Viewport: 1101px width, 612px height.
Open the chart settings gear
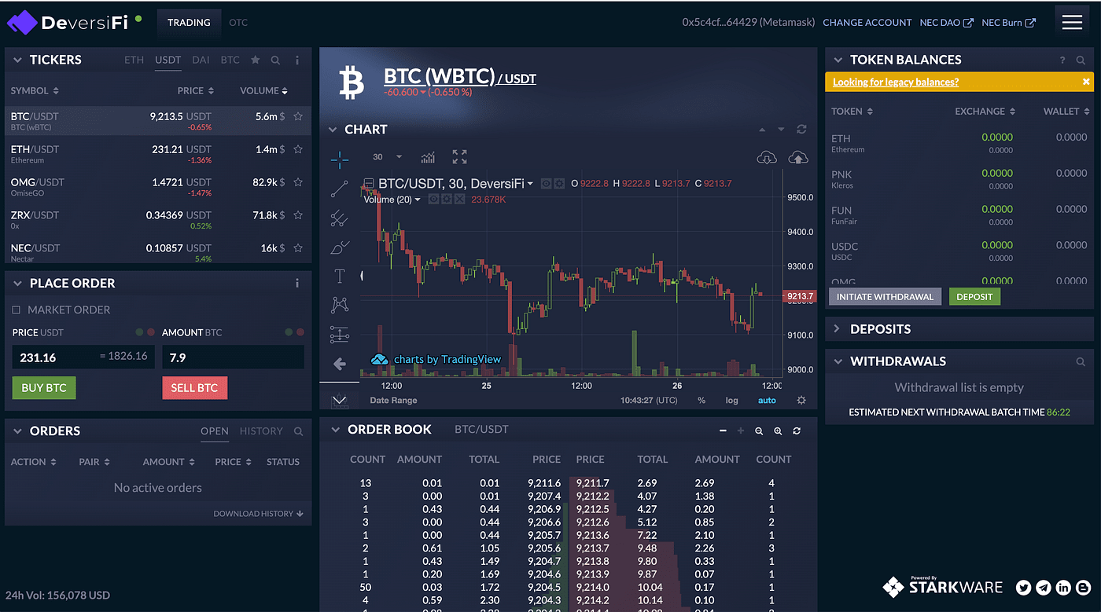(x=801, y=400)
